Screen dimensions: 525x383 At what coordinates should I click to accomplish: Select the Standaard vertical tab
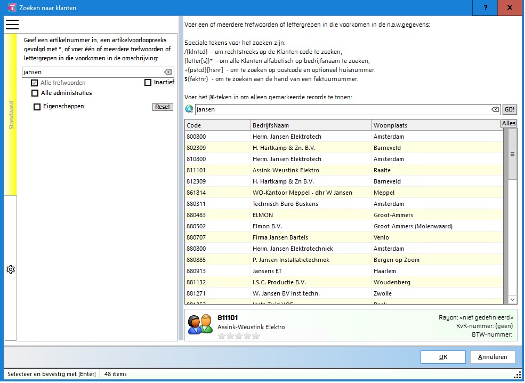pyautogui.click(x=11, y=115)
